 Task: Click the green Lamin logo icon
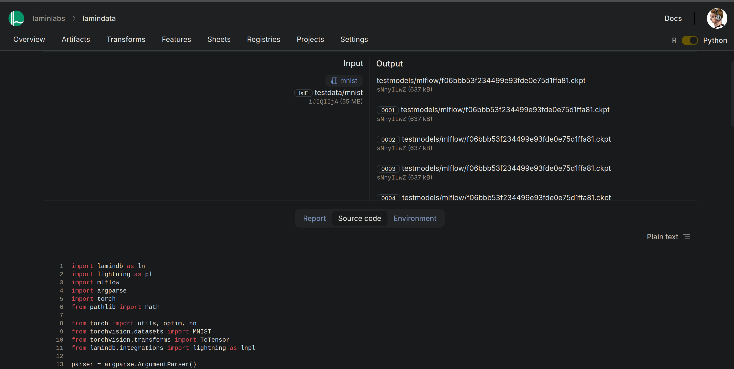tap(16, 19)
